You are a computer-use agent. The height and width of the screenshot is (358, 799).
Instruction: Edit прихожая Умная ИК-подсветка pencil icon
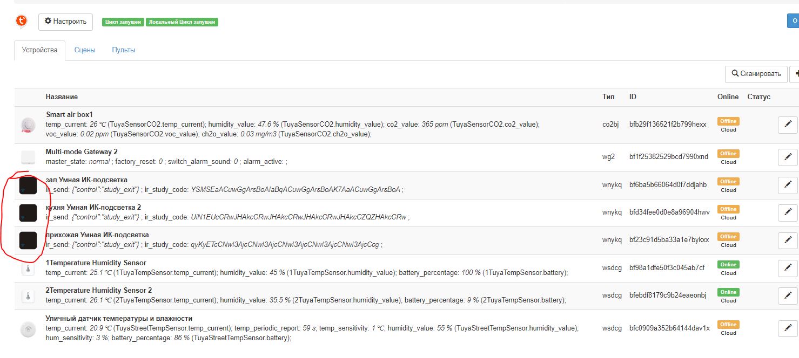[788, 240]
